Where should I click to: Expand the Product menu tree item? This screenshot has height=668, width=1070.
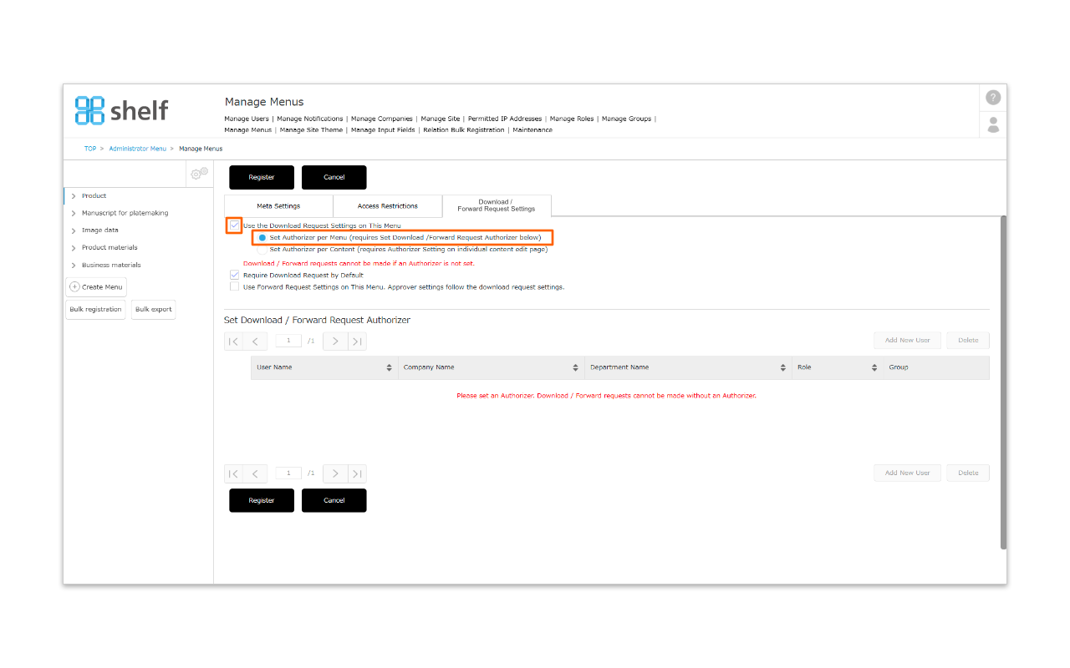pyautogui.click(x=74, y=196)
